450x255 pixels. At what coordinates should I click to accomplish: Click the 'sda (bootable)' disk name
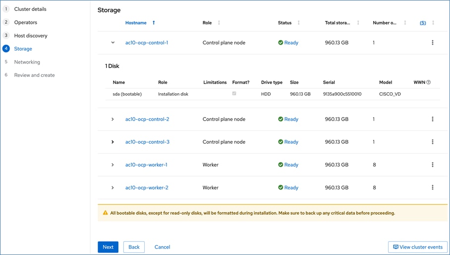click(x=127, y=94)
